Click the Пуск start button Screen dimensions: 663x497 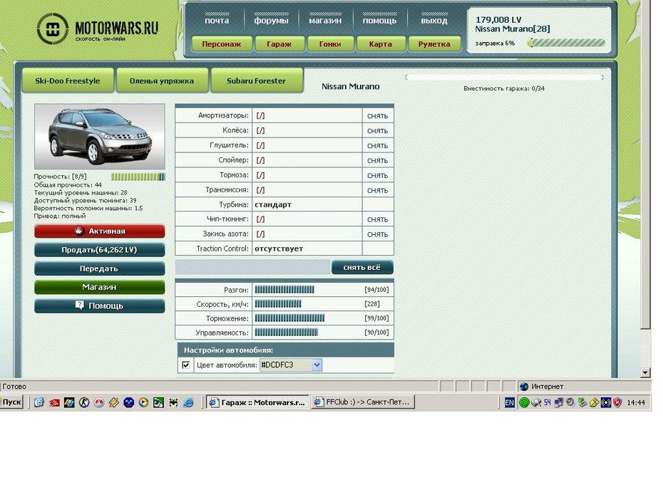(11, 402)
